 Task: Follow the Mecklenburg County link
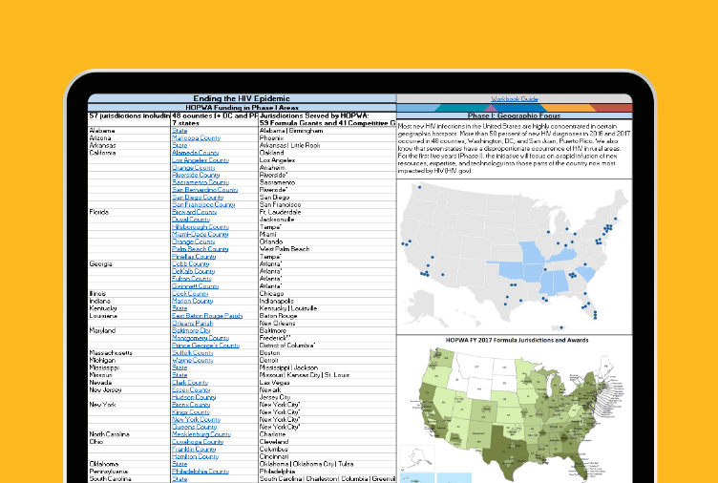[201, 434]
